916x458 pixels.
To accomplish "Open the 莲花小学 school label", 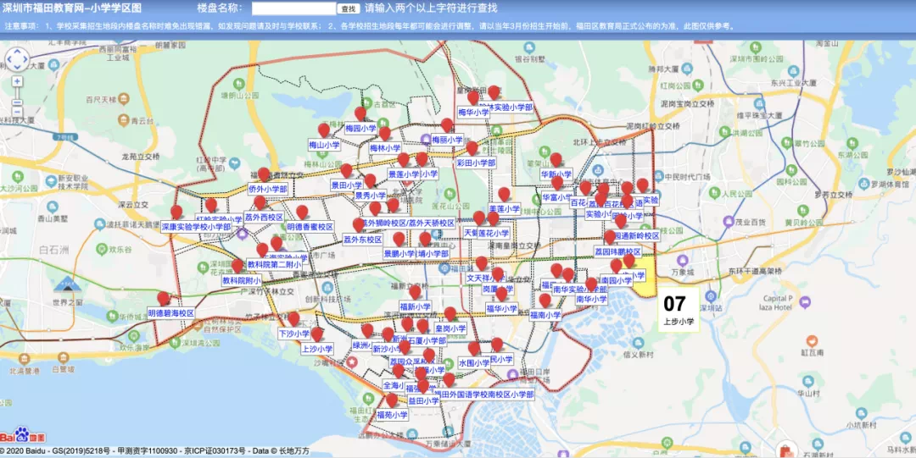I will pos(494,234).
